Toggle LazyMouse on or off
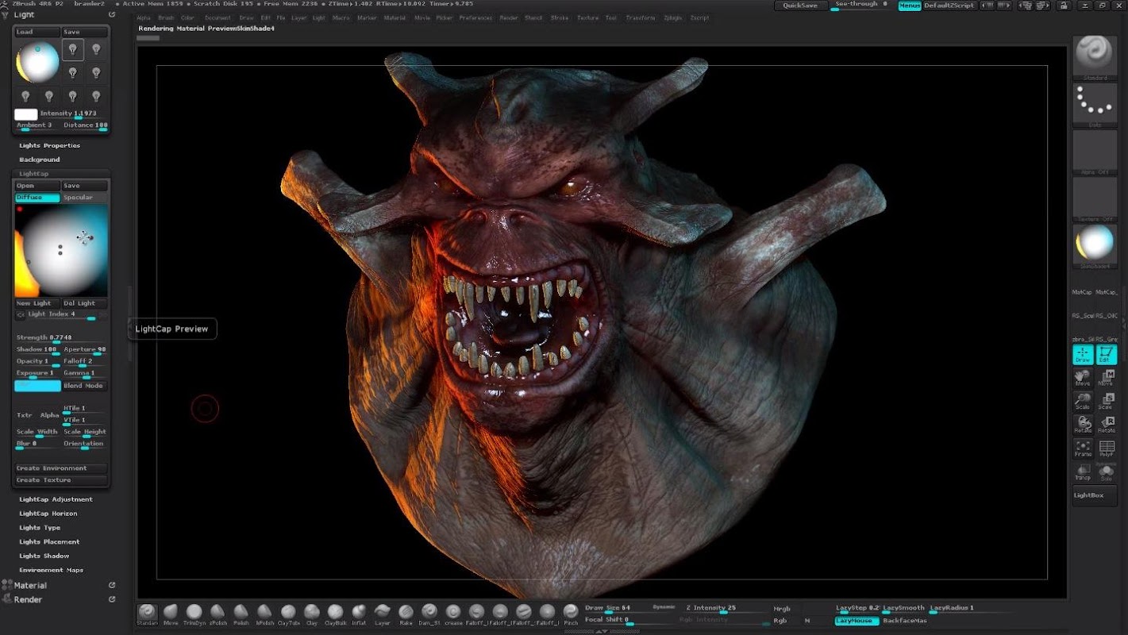The image size is (1128, 635). click(856, 621)
